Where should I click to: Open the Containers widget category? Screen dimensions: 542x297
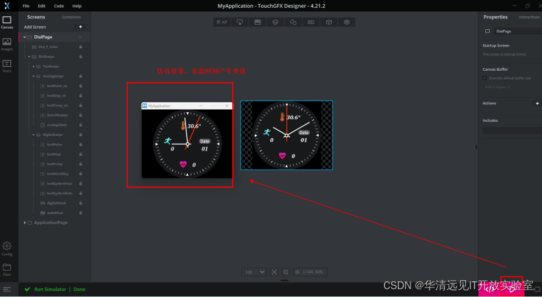click(275, 22)
